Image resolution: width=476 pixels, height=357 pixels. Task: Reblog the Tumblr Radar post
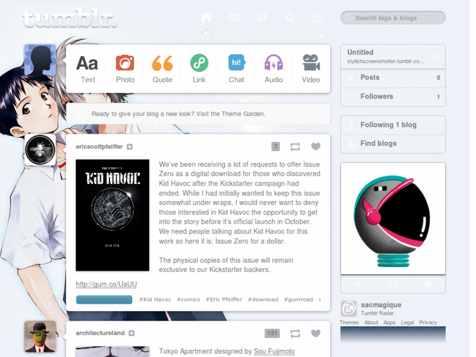point(393,284)
